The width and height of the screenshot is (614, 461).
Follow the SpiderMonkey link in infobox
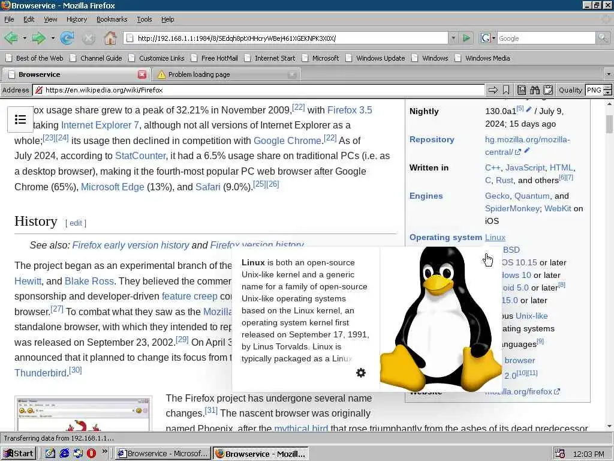512,208
